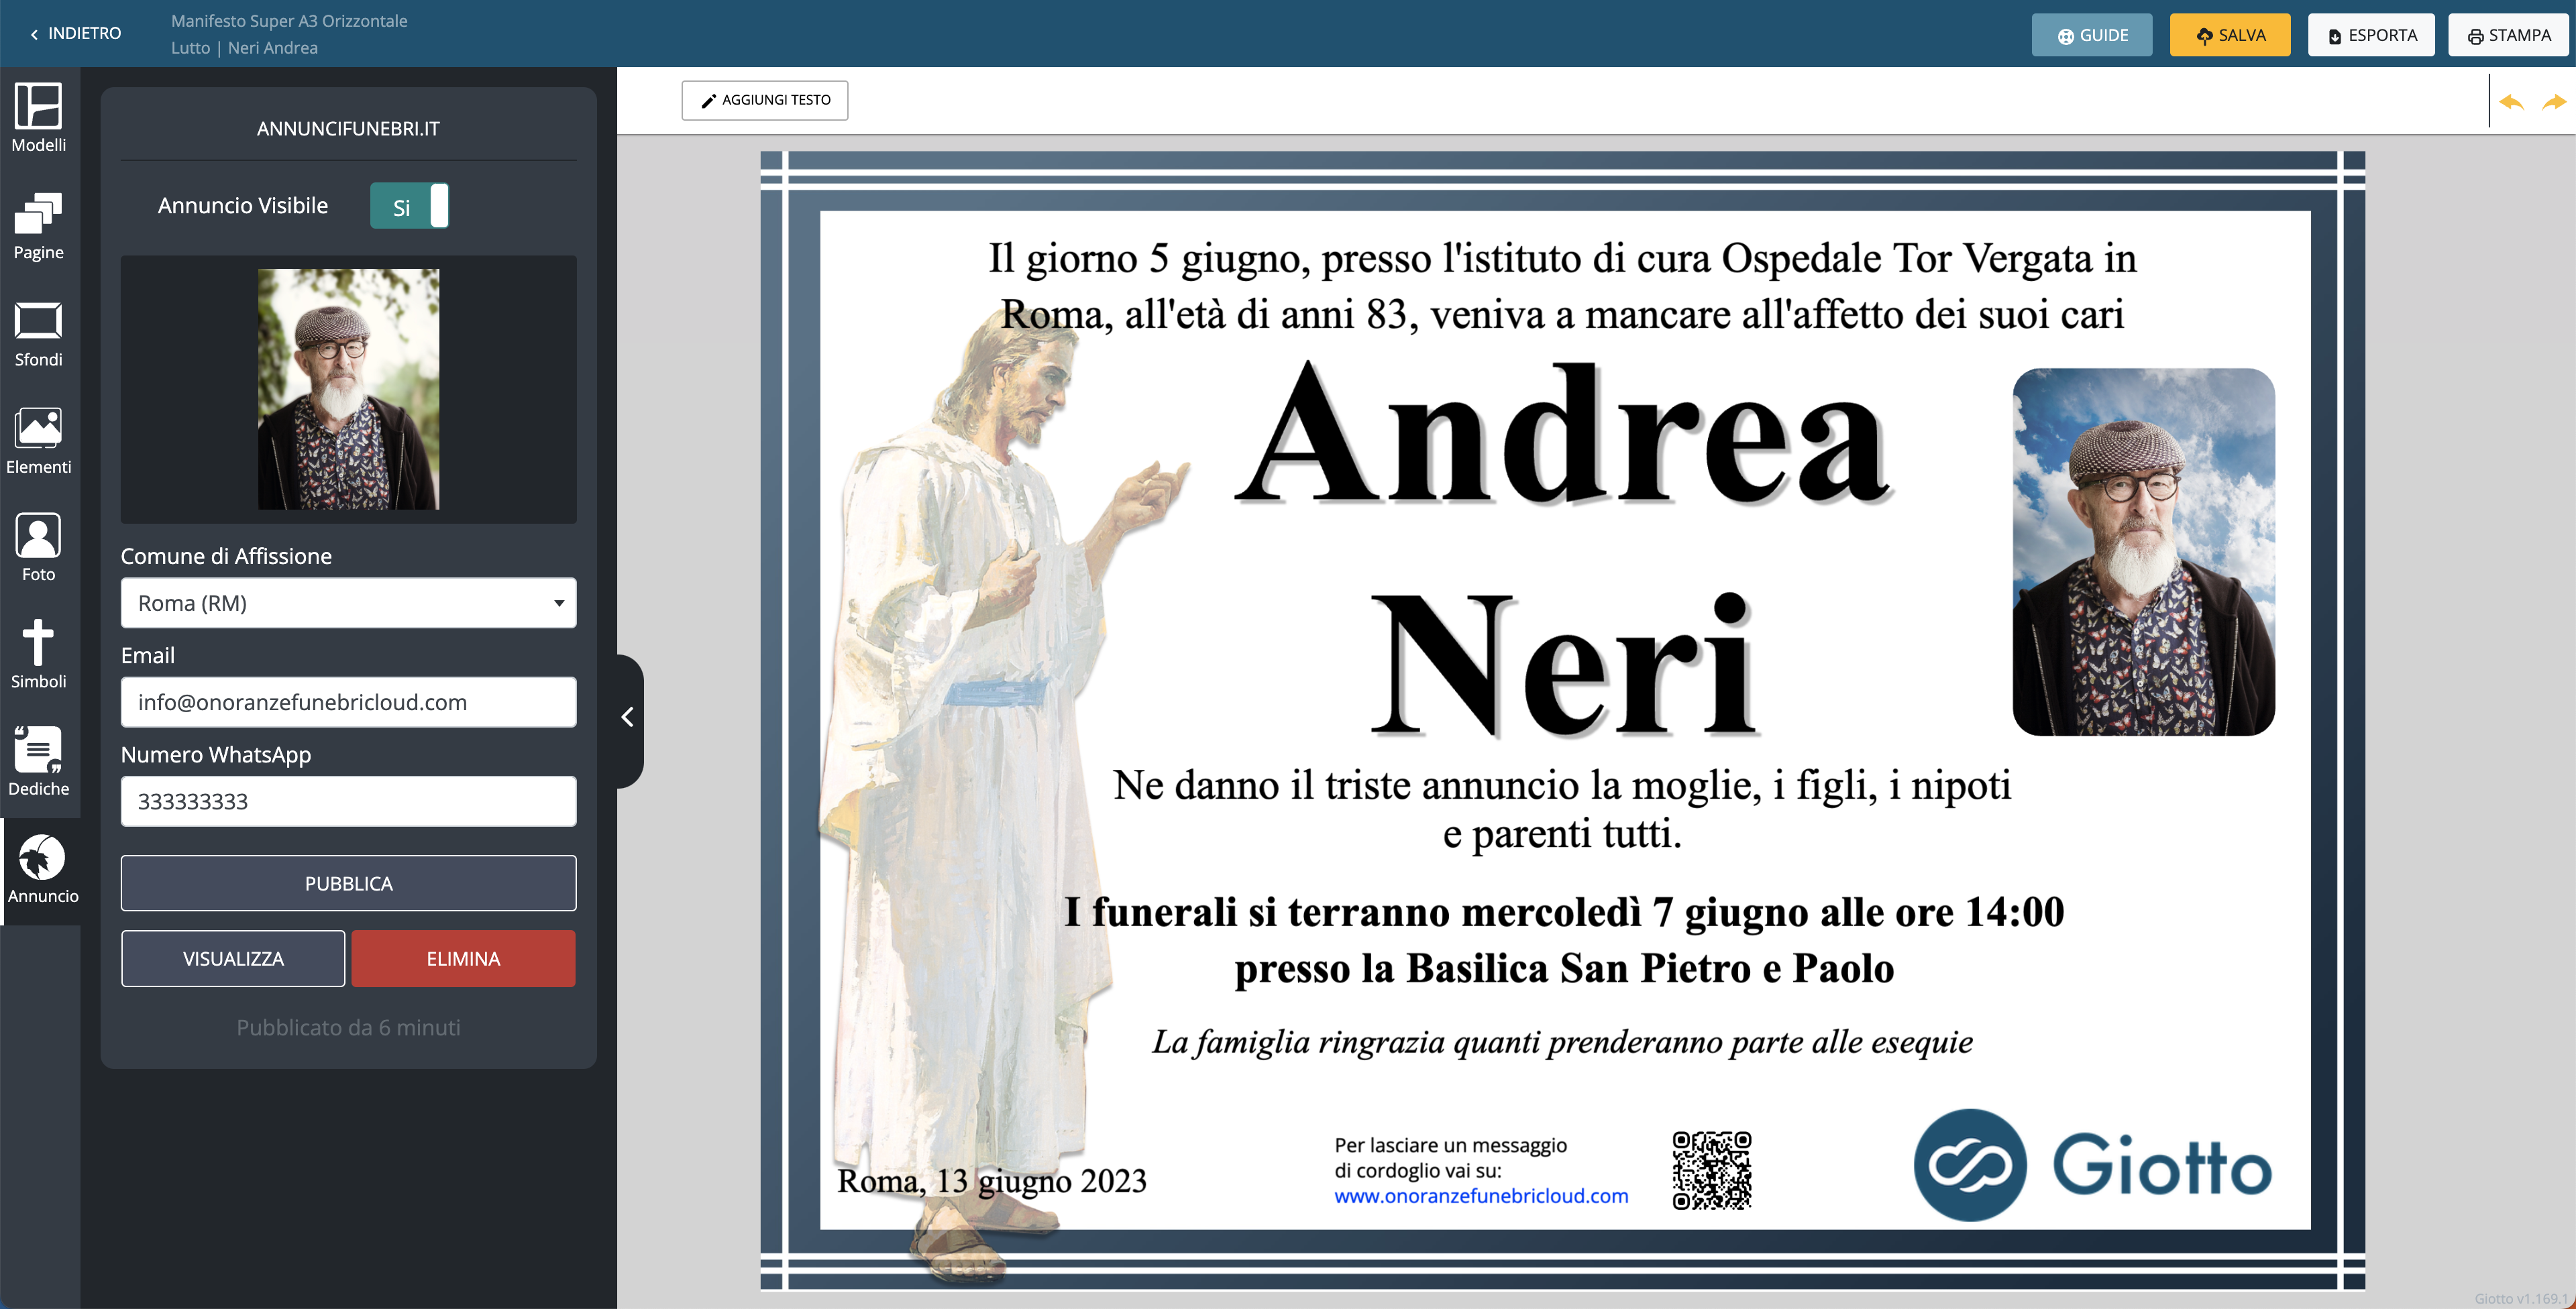
Task: Open the Dediche quotes panel
Action: click(x=38, y=761)
